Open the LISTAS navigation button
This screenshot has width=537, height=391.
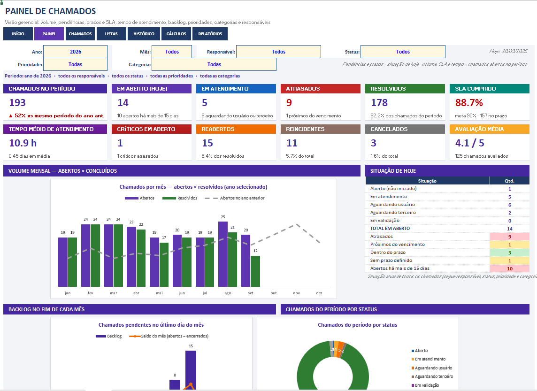pyautogui.click(x=111, y=34)
